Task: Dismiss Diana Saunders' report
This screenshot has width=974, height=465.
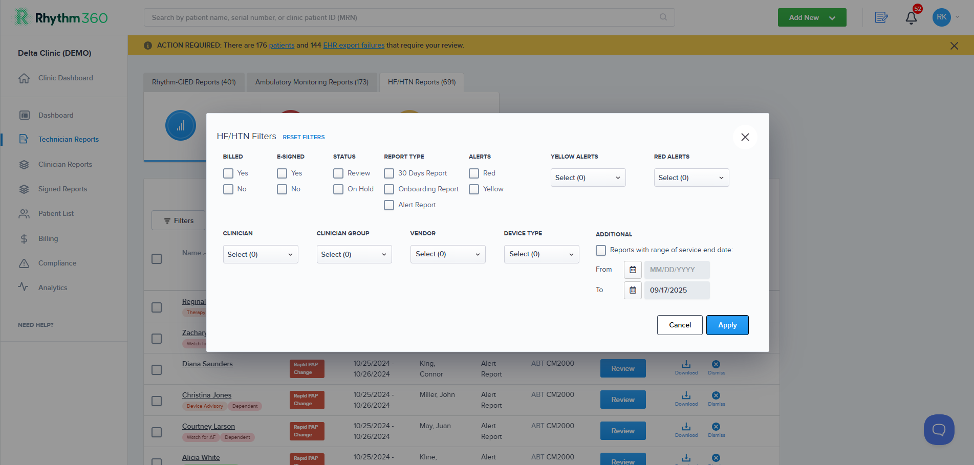Action: tap(716, 367)
